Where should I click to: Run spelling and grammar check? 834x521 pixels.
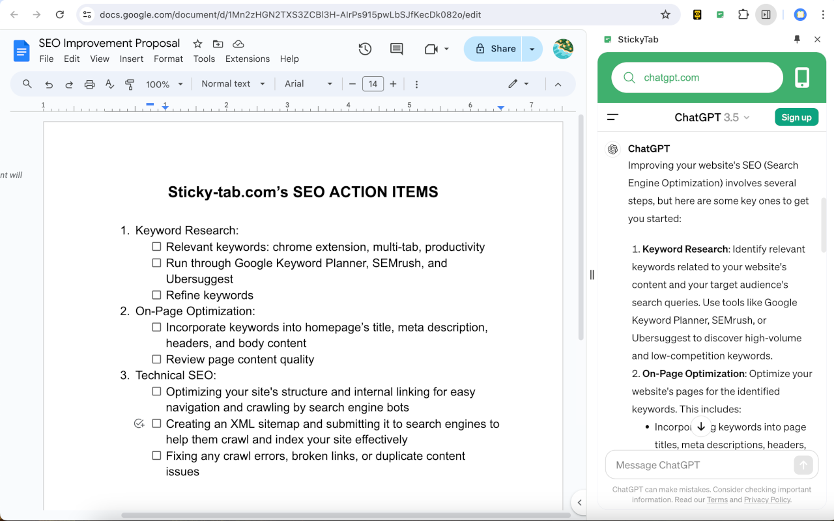coord(109,84)
